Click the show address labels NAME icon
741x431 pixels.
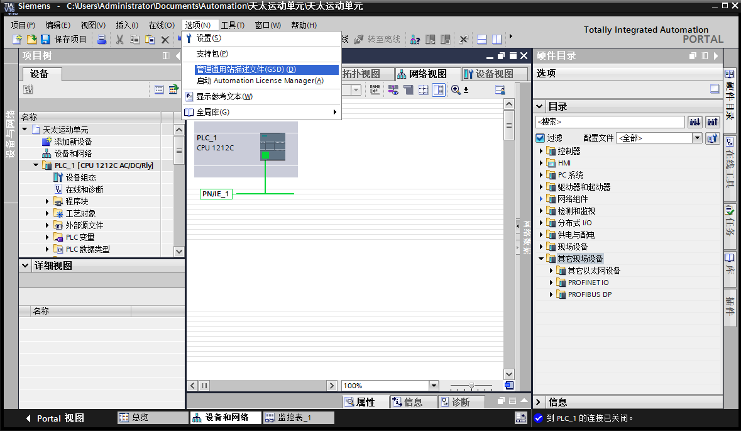(x=375, y=89)
